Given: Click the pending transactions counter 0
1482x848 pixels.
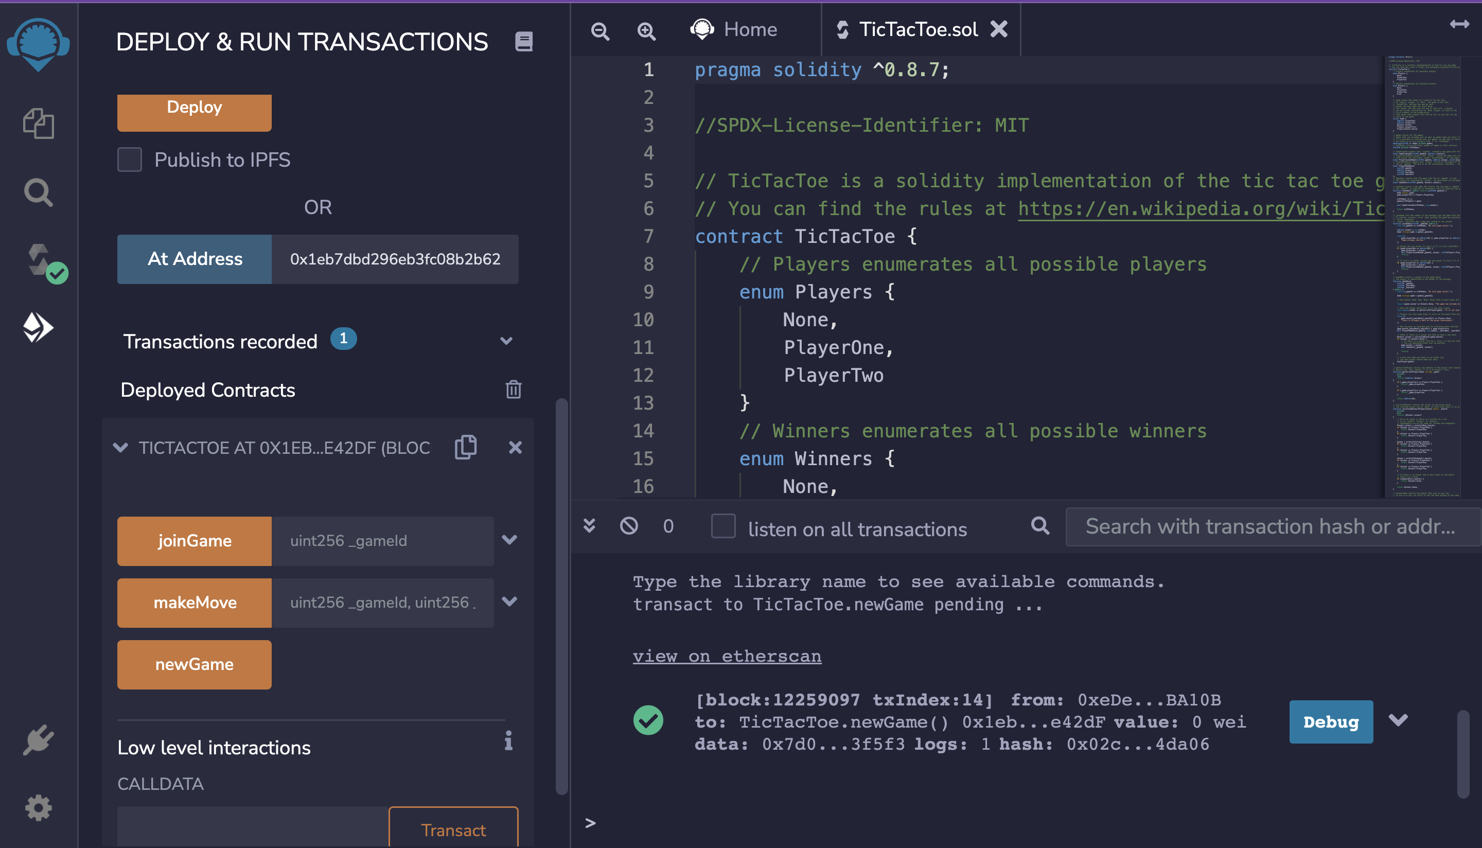Looking at the screenshot, I should coord(668,526).
